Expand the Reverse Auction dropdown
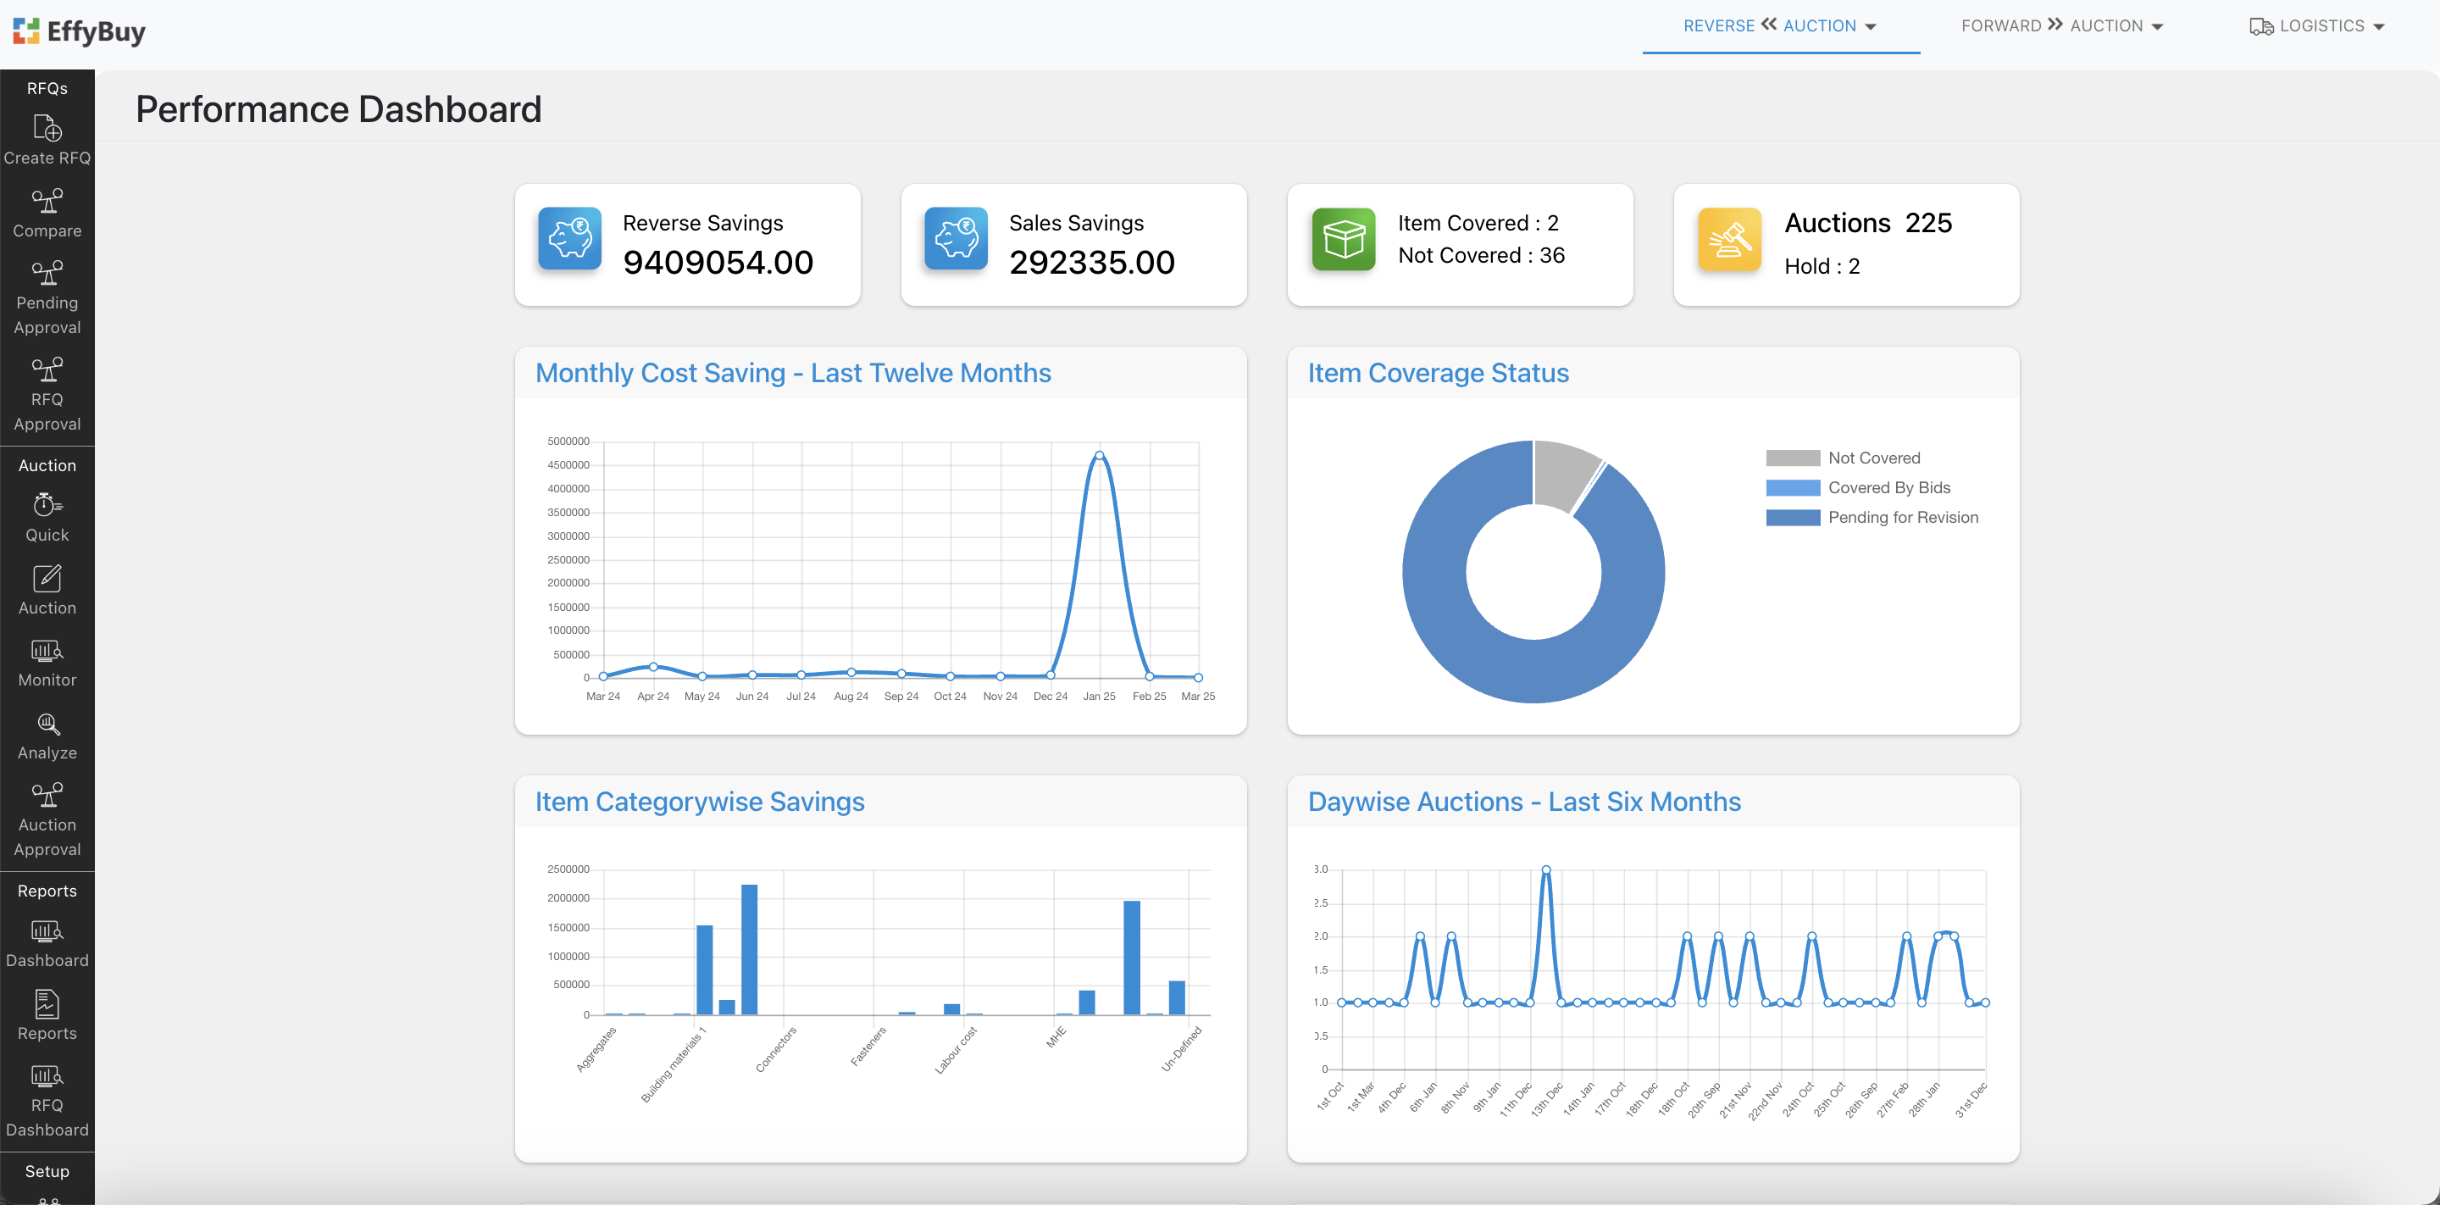The image size is (2440, 1205). click(x=1780, y=26)
